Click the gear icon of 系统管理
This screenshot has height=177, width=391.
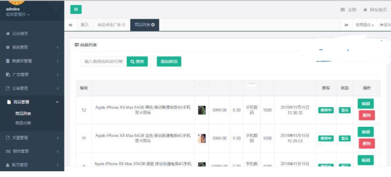pos(8,47)
